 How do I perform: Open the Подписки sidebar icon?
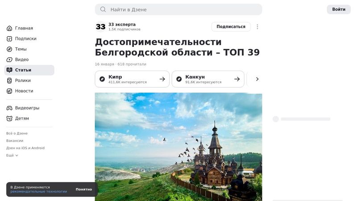pos(9,39)
